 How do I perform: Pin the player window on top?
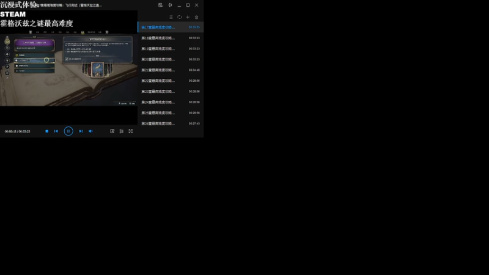click(170, 5)
